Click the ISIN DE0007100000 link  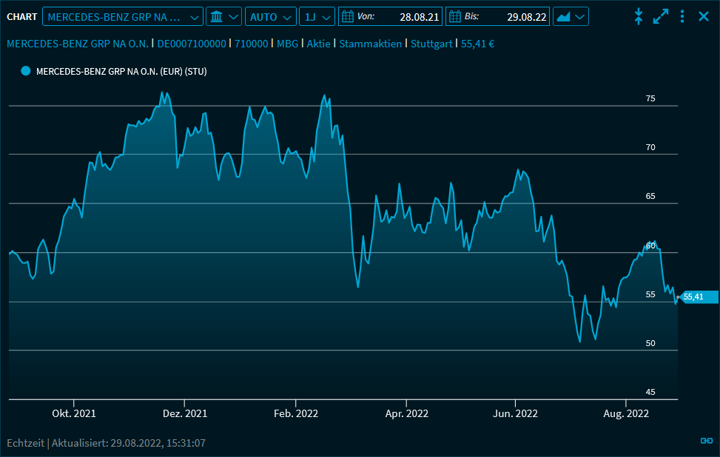(192, 44)
